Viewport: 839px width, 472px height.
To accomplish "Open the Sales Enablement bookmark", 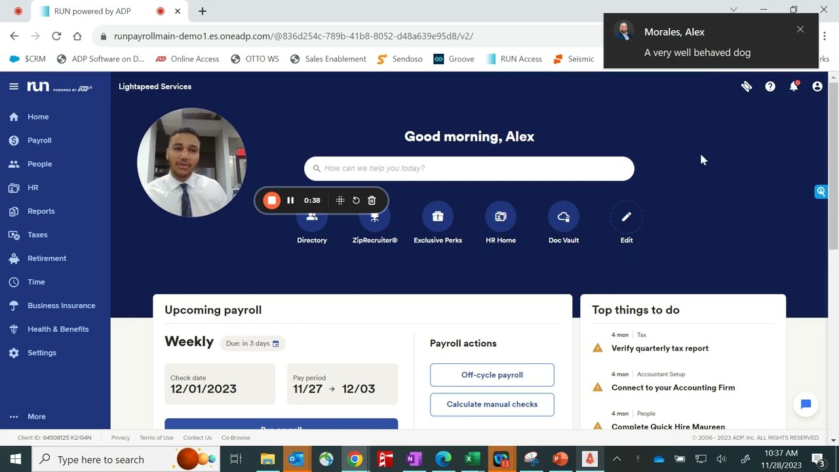I will [328, 59].
